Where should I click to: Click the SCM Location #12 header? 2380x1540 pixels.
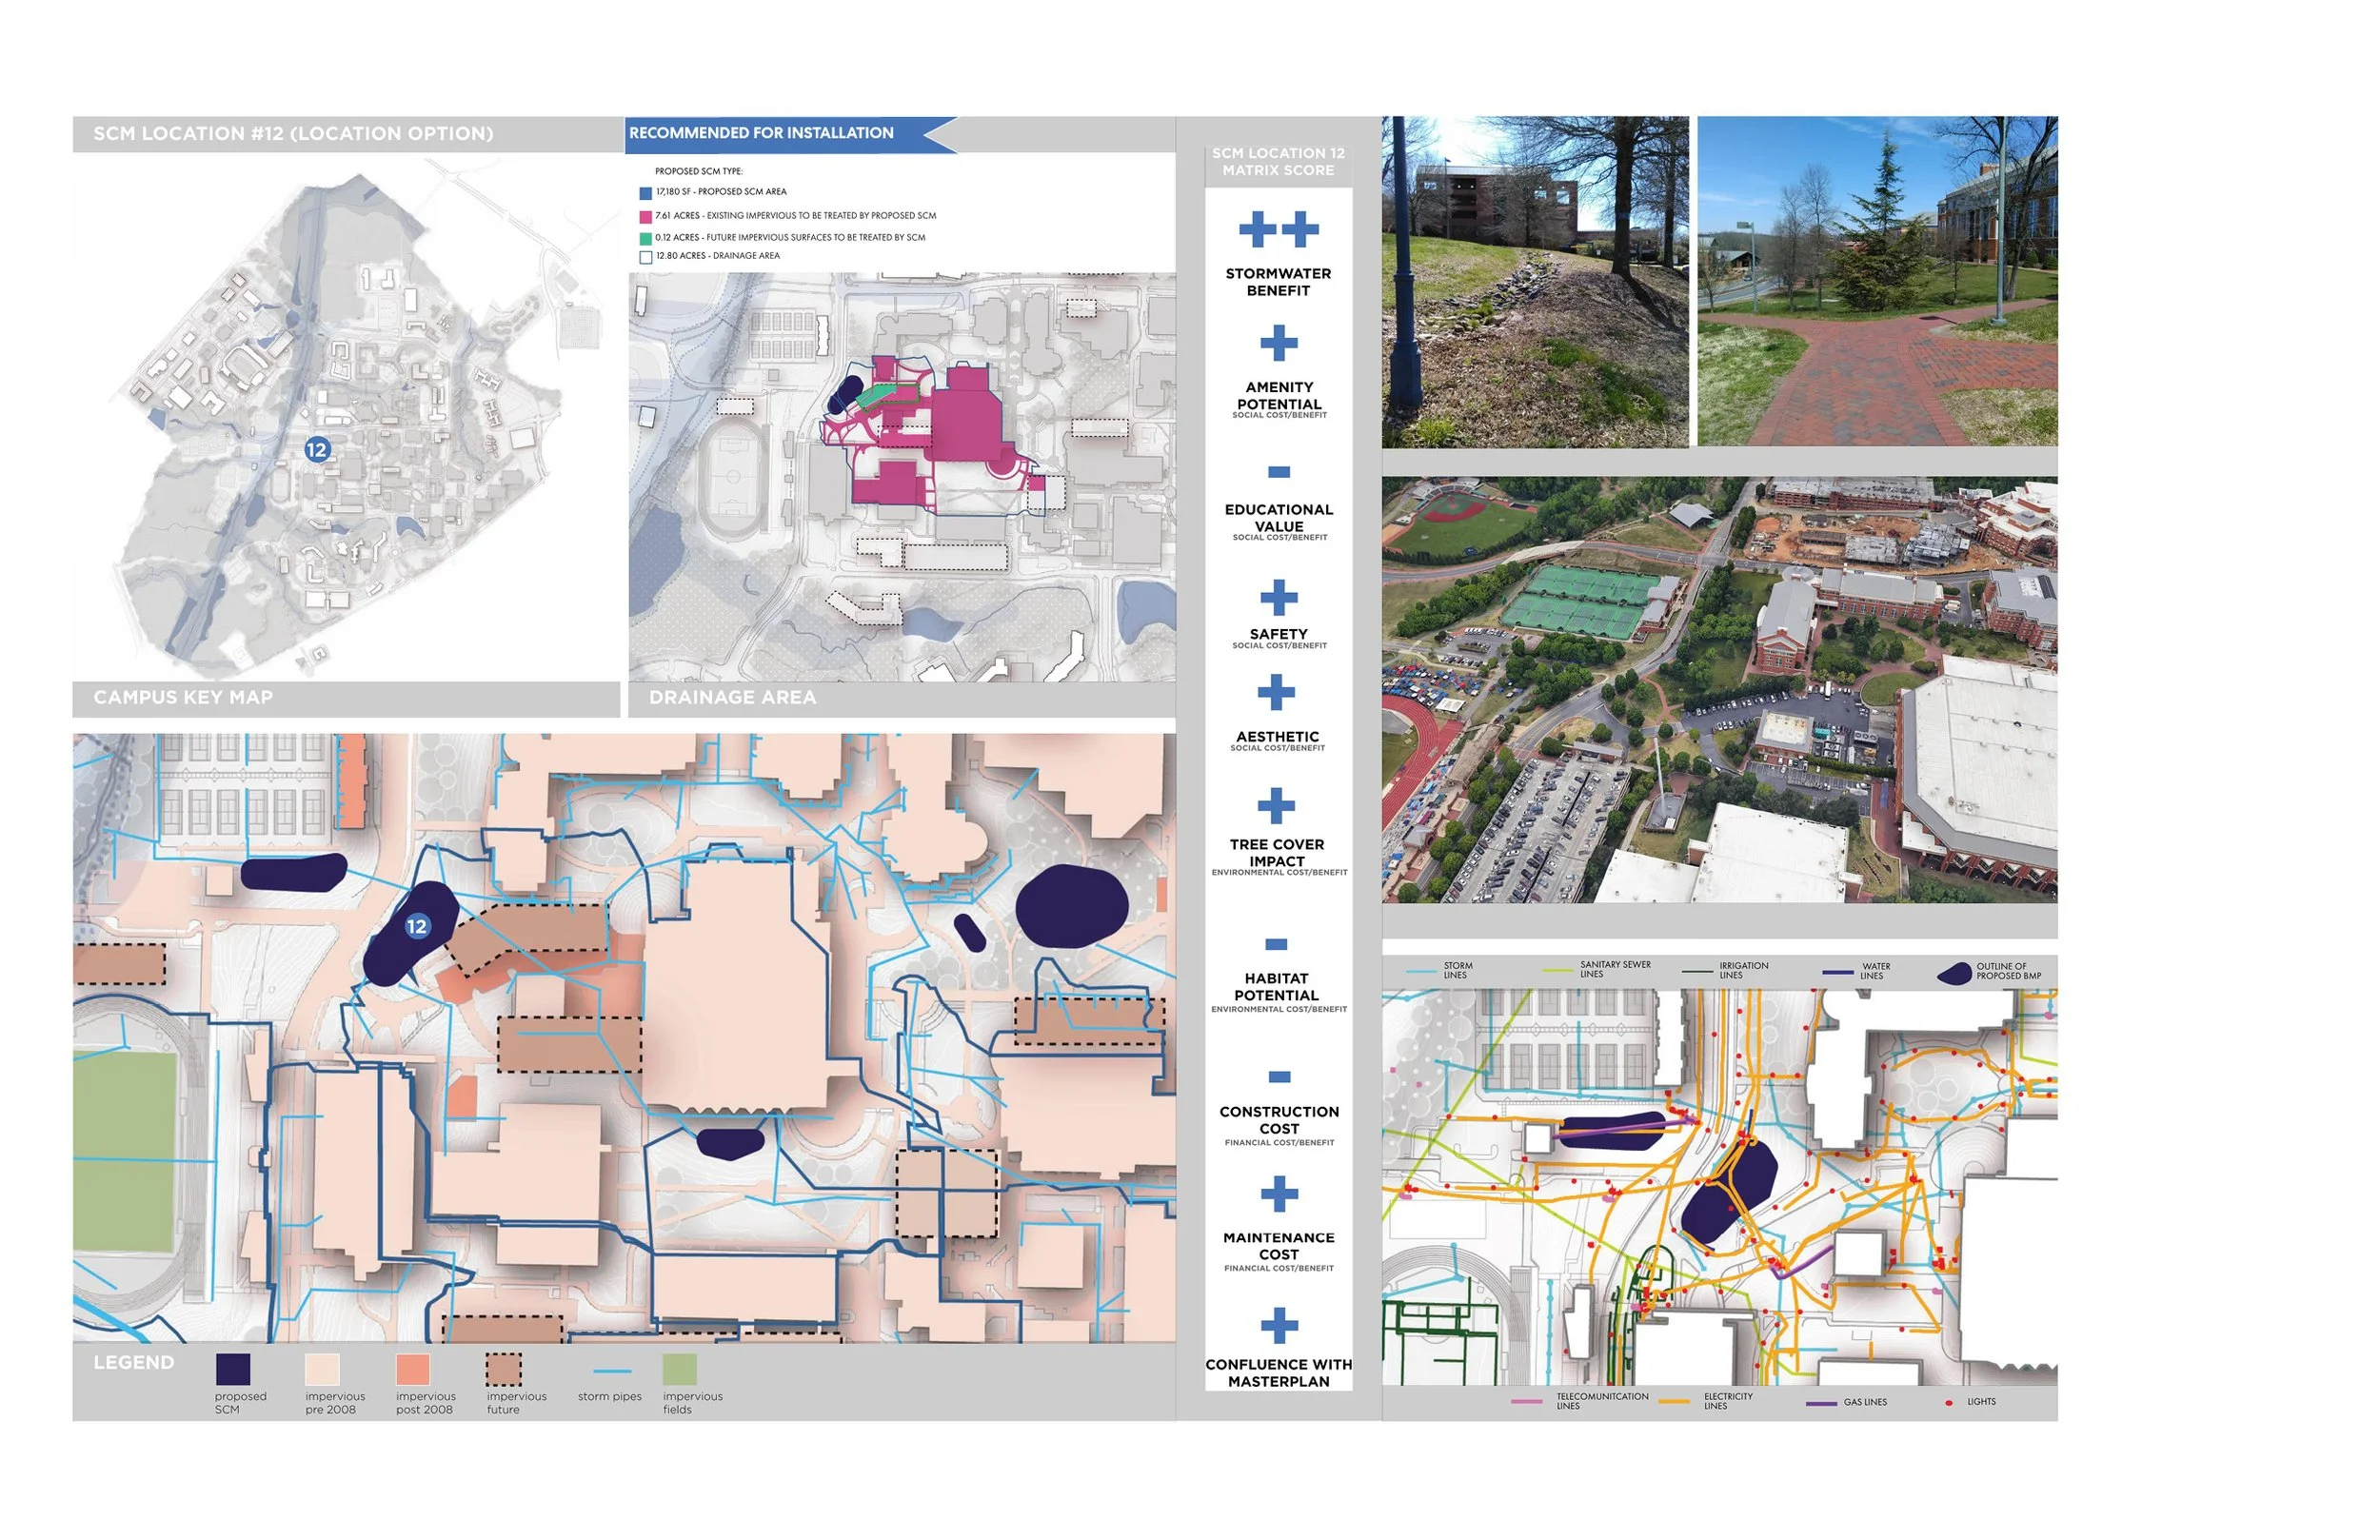pos(293,134)
